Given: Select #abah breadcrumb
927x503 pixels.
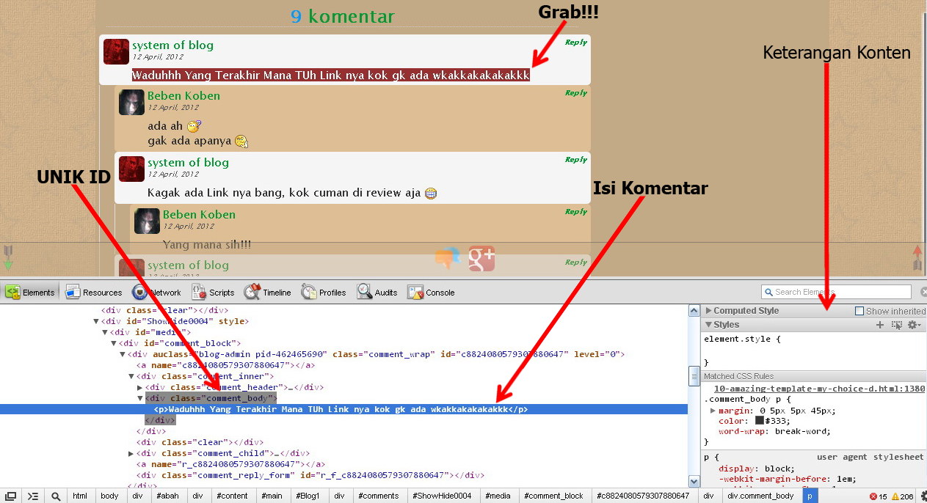Looking at the screenshot, I should click(168, 496).
